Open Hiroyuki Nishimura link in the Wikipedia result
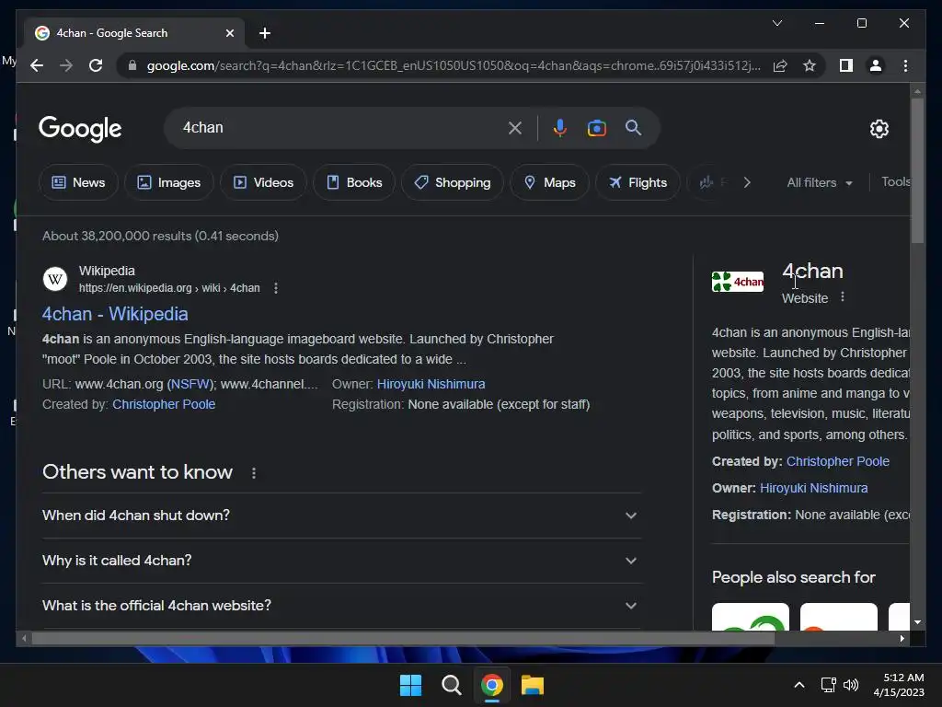The image size is (942, 707). coord(431,384)
